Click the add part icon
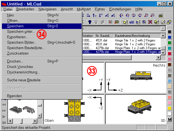Viewport: 174px width, 131px height. pyautogui.click(x=125, y=22)
